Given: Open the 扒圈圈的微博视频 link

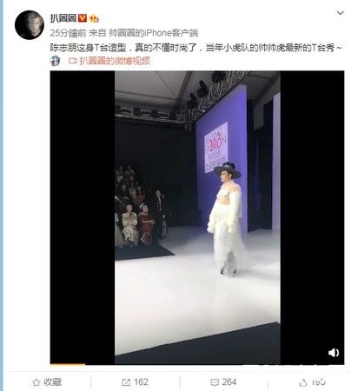Looking at the screenshot, I should [x=115, y=61].
